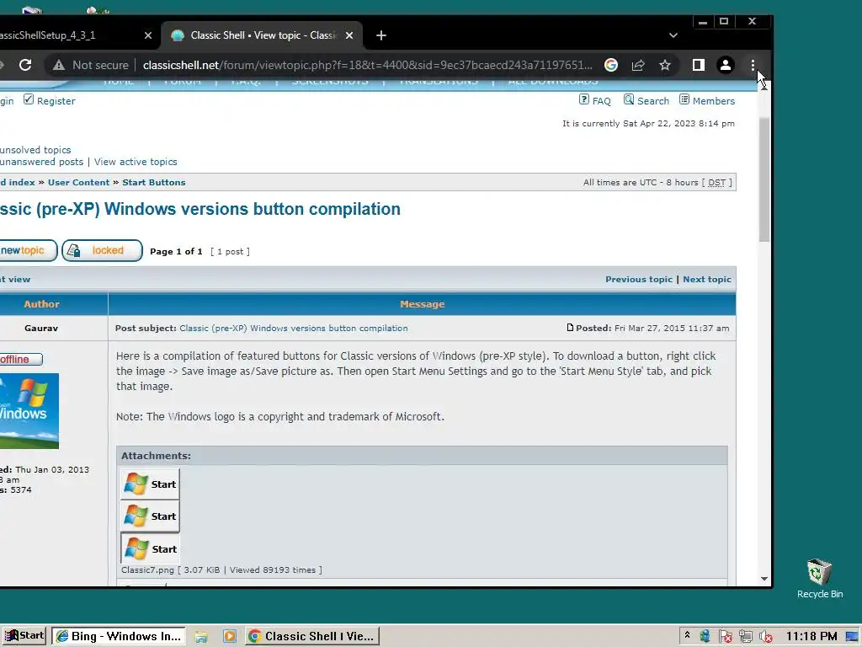Go to User Content breadcrumb
The width and height of the screenshot is (862, 647).
pyautogui.click(x=78, y=182)
